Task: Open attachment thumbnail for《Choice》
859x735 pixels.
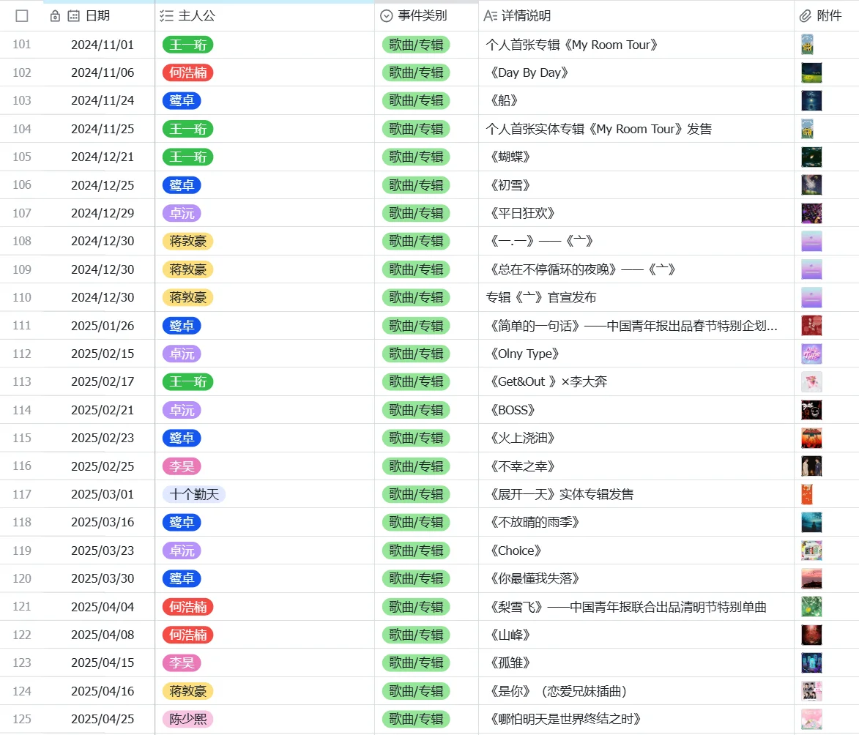Action: [x=811, y=551]
